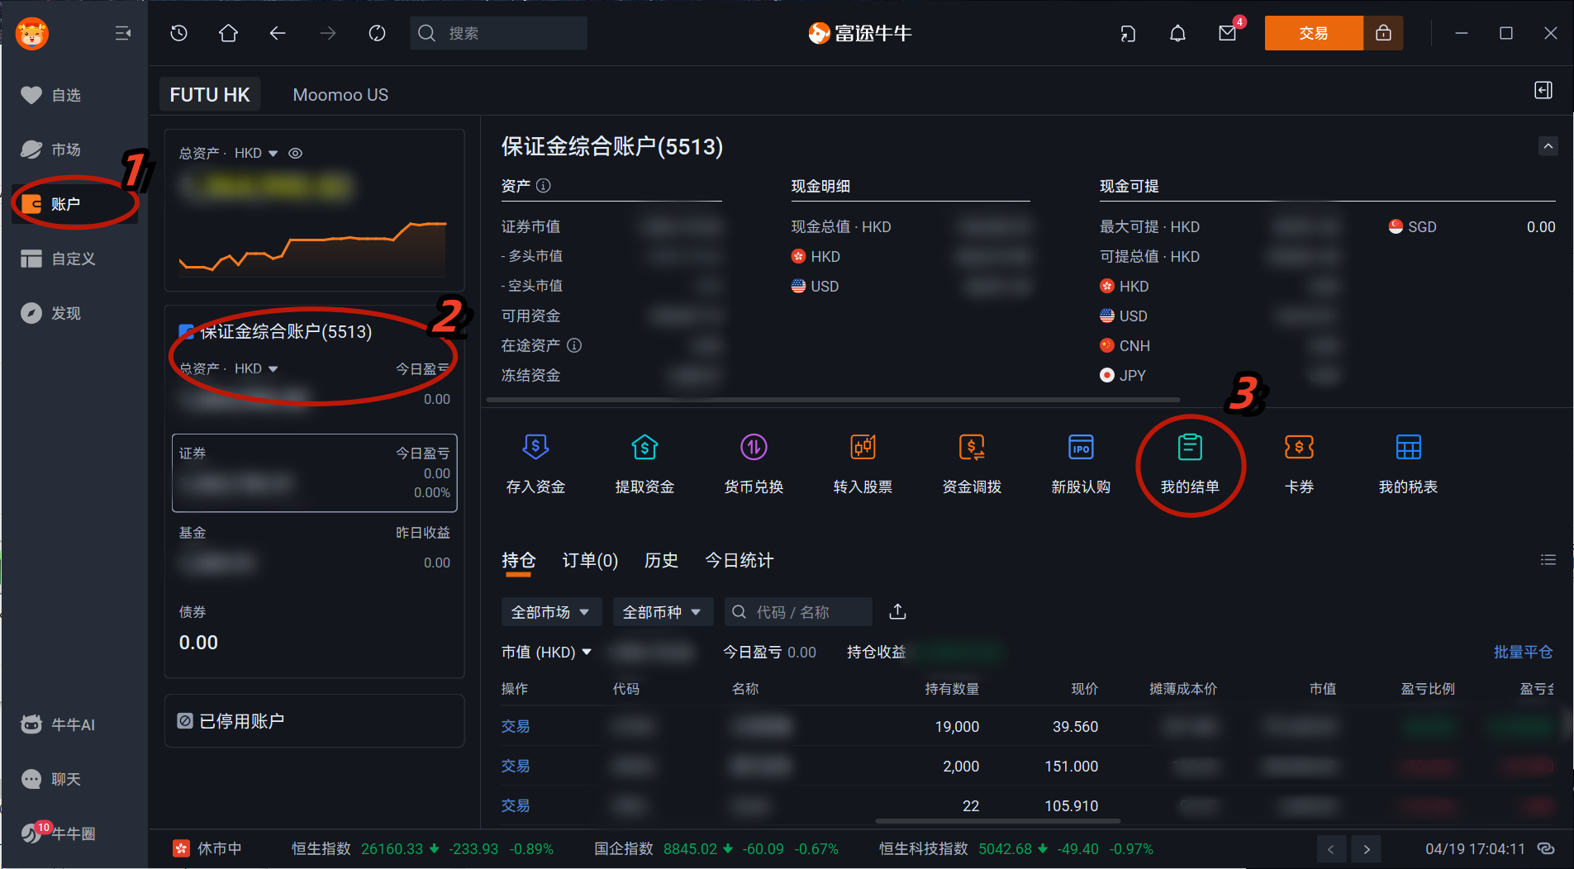Viewport: 1574px width, 869px height.
Task: Open 货币兑换 currency exchange
Action: tap(754, 464)
